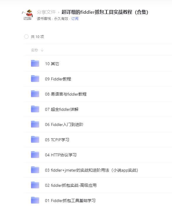
Task: Open folder icon of 08 易语言与fiddler教程
Action: (x=35, y=94)
